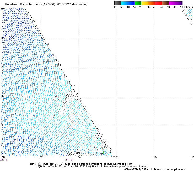
Task: Click the red 30-35 knots legend color
Action: tap(158, 3)
